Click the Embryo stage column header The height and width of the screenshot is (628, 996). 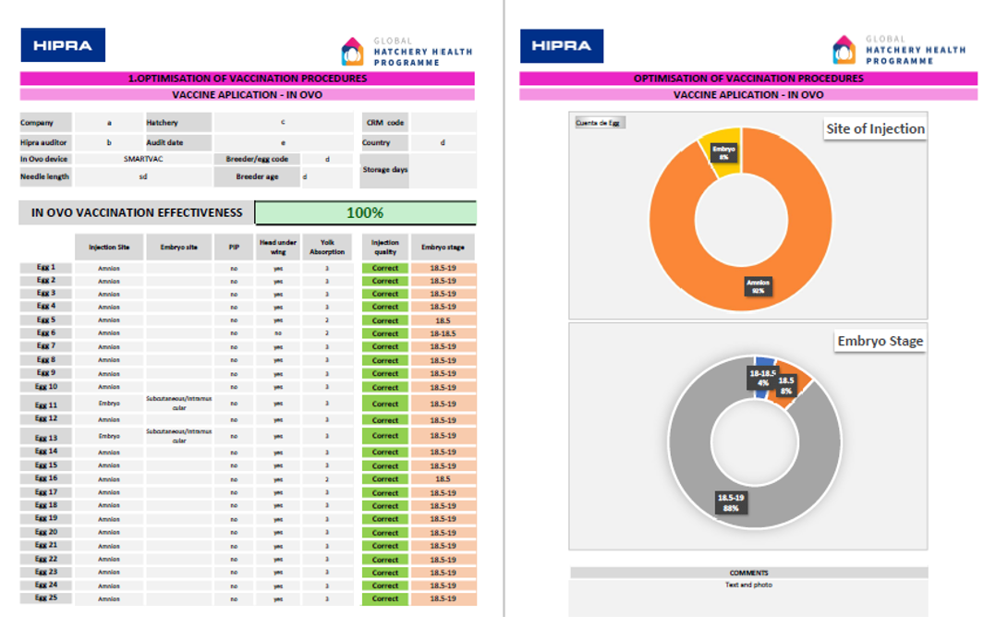coord(443,247)
